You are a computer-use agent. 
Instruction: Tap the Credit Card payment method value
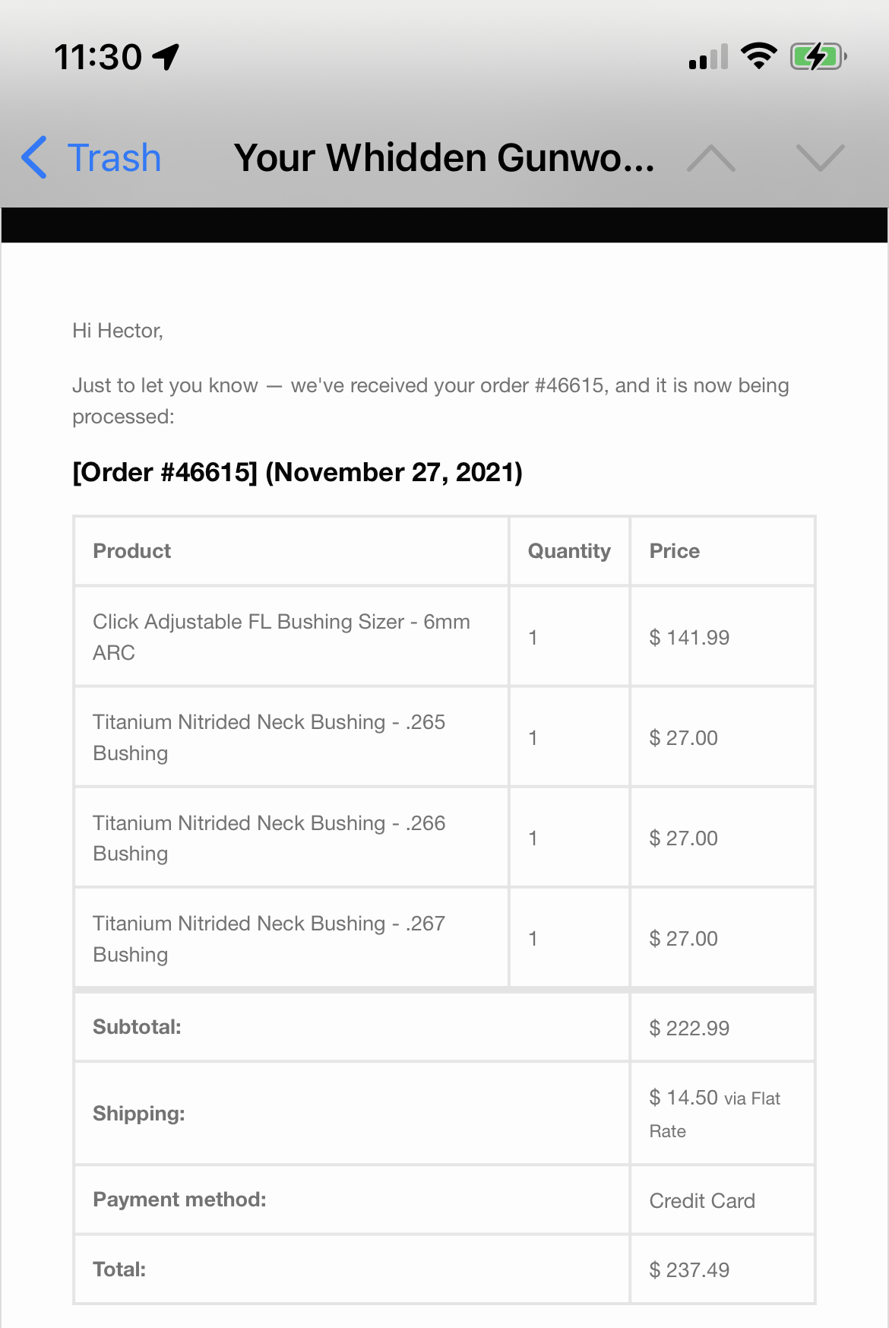coord(702,1200)
